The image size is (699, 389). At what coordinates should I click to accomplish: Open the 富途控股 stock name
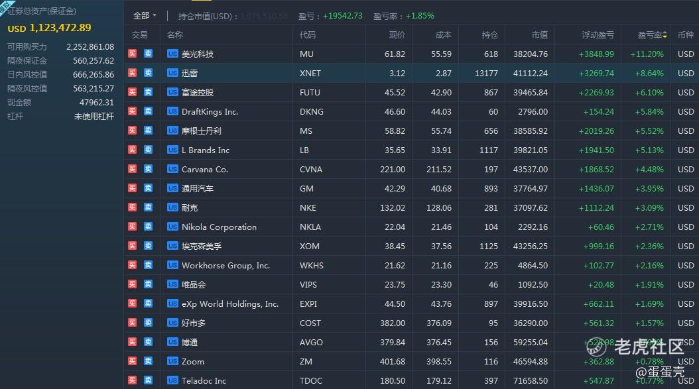point(198,92)
